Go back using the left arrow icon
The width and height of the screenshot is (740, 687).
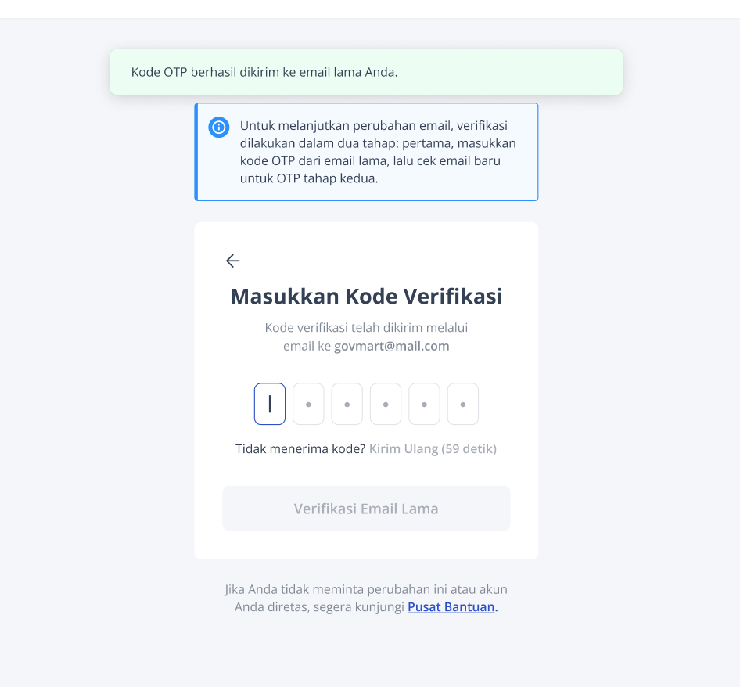(232, 261)
